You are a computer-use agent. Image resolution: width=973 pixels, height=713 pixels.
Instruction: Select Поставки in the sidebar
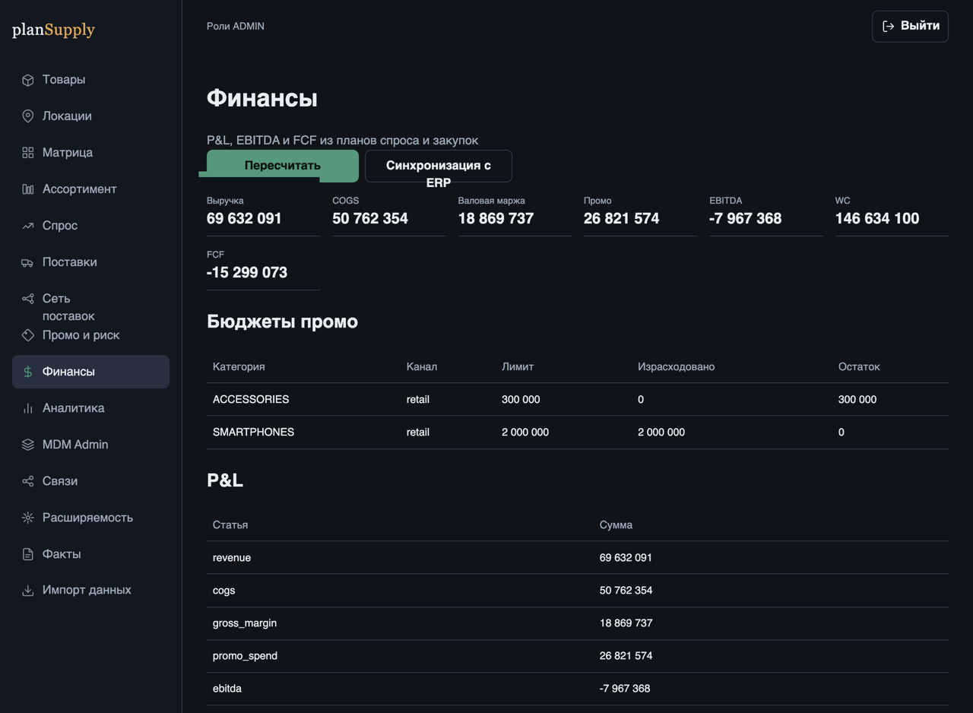click(90, 262)
